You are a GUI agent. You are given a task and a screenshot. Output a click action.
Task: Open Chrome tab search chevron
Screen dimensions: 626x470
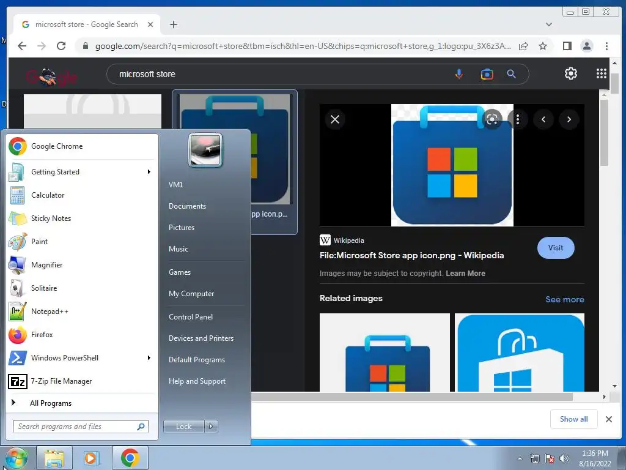pos(549,24)
